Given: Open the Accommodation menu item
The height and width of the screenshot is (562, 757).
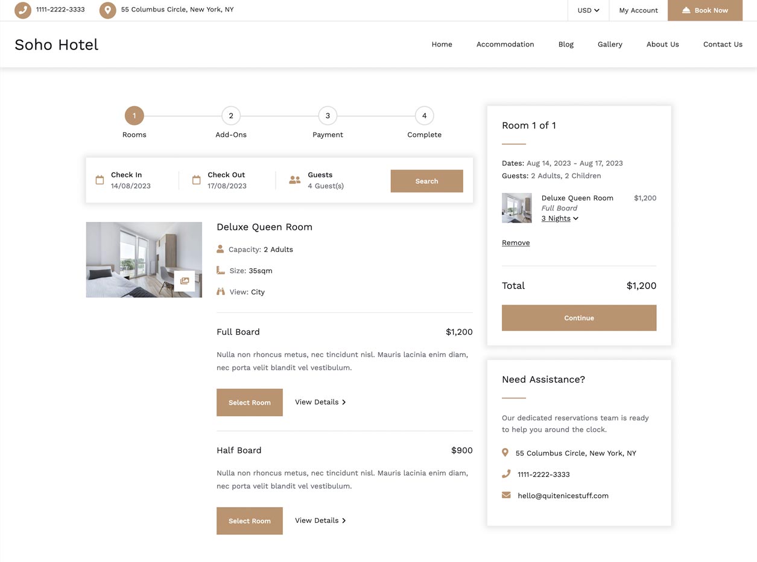Looking at the screenshot, I should [x=505, y=44].
